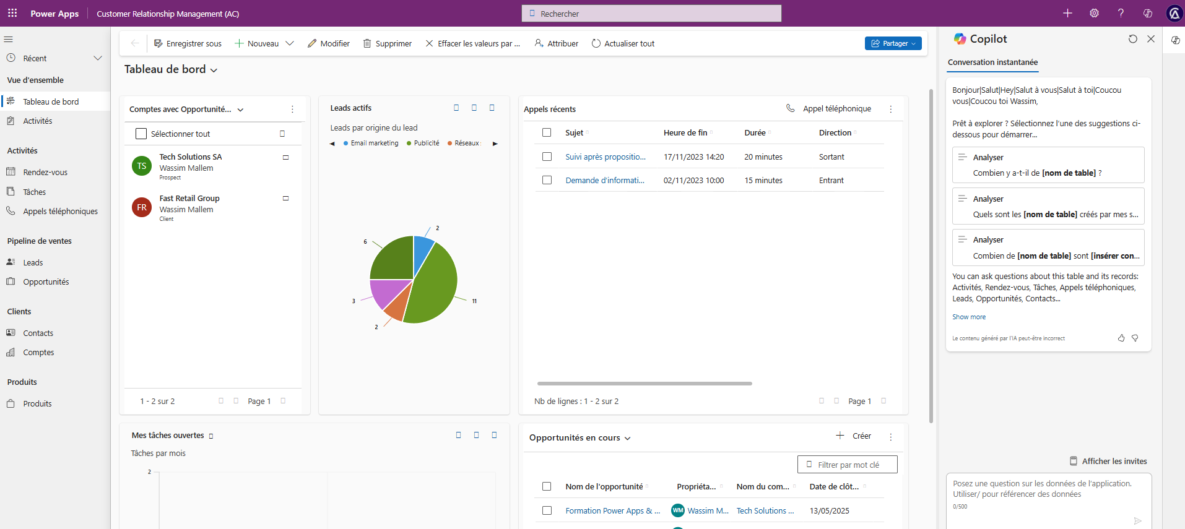
Task: Open Leads in the navigation menu
Action: point(33,262)
